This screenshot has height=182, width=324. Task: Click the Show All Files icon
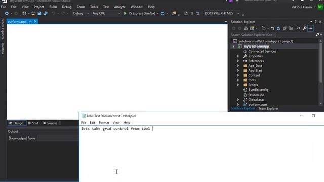tap(291, 28)
